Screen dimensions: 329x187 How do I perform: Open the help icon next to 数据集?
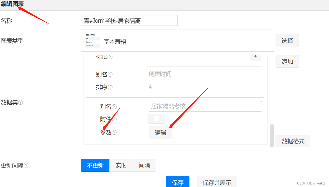(x=21, y=102)
